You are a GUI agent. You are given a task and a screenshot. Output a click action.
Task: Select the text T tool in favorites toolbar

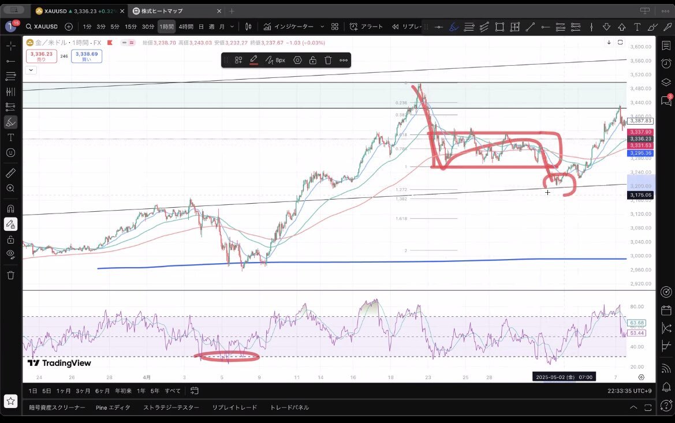637,27
